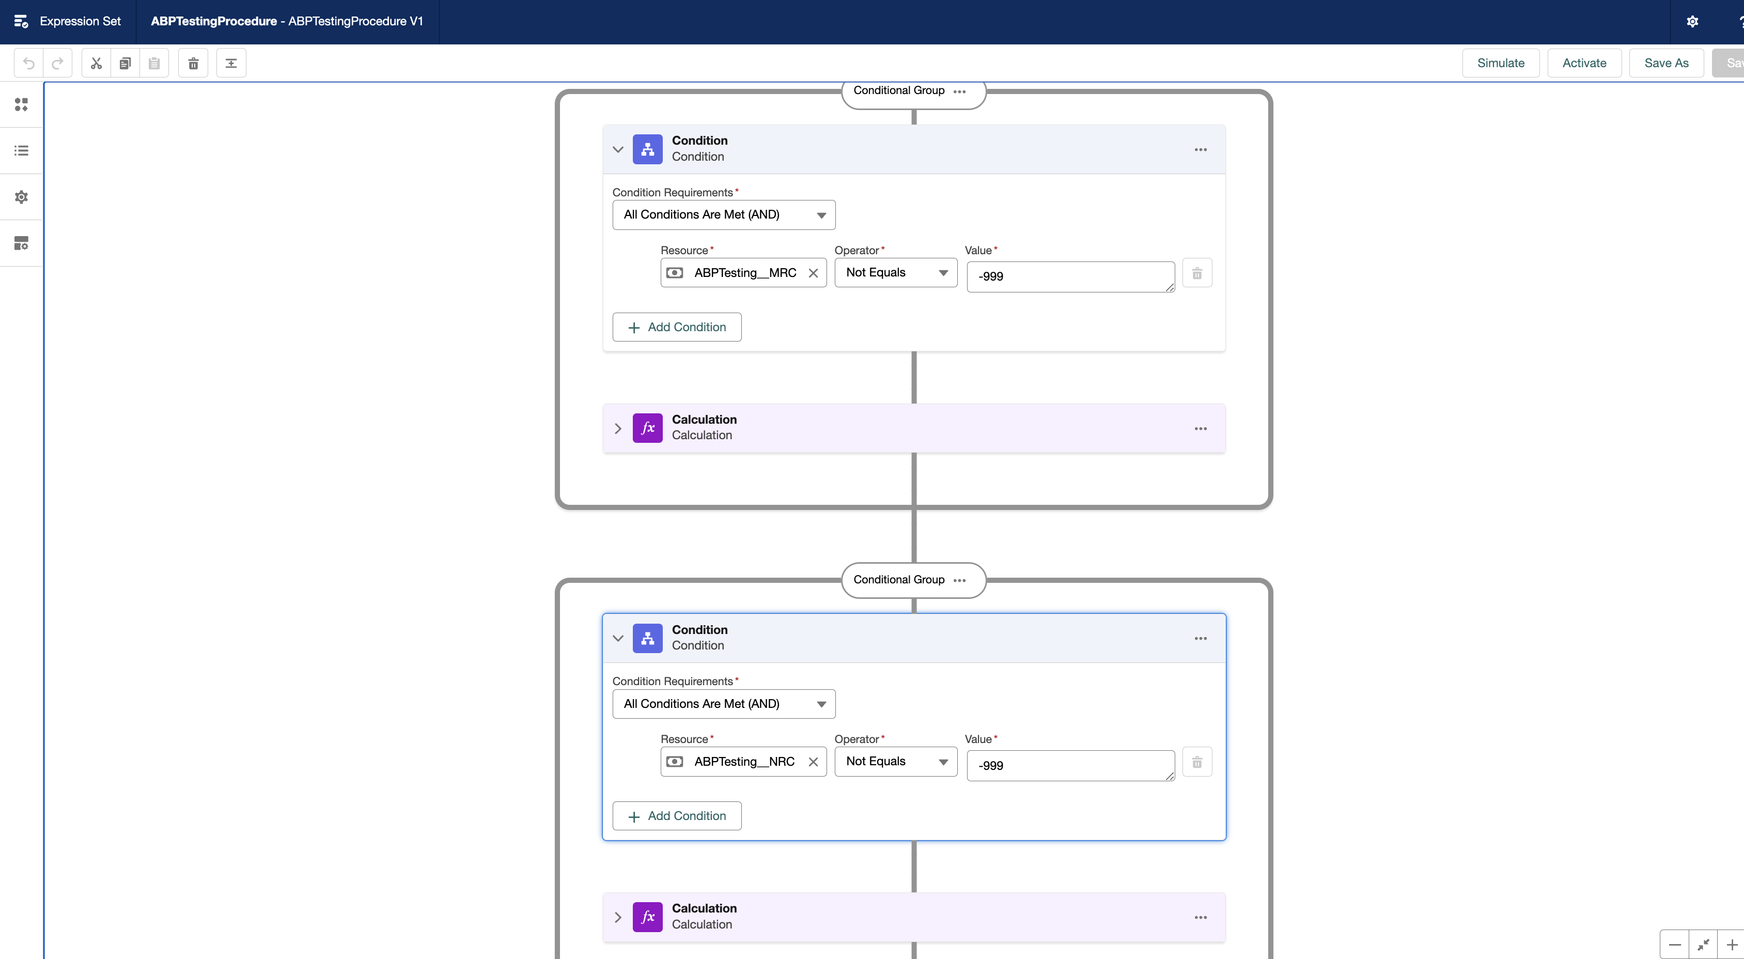Expand the first Calculation step
The height and width of the screenshot is (959, 1744).
point(617,429)
